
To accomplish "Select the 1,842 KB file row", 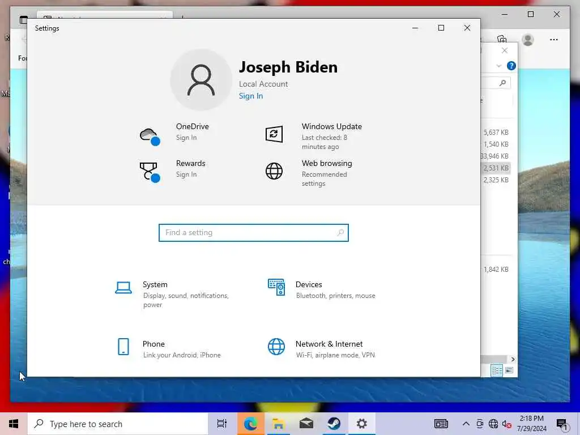I will click(x=496, y=270).
